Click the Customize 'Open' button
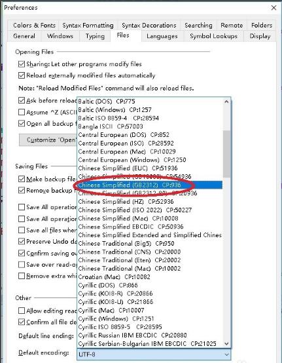Viewport: 282px width, 363px height. coord(48,140)
